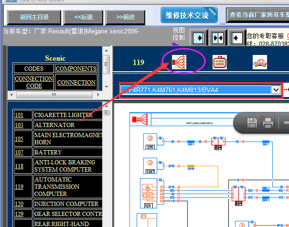Click >>前进 forward button

[125, 17]
